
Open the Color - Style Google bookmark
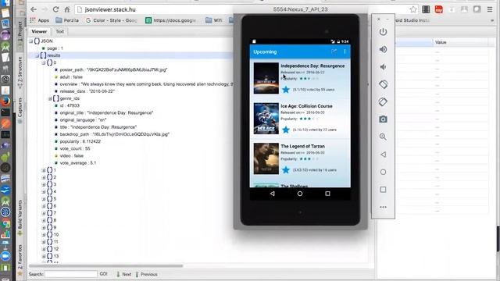(111, 20)
